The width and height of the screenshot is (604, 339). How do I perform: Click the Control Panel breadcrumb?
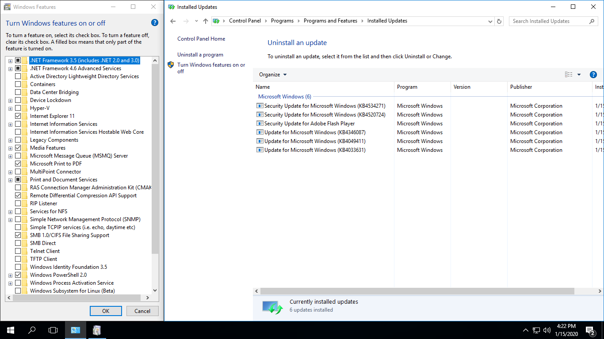coord(245,21)
